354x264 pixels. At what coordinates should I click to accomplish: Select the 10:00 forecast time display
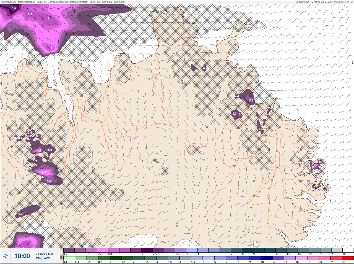22,256
